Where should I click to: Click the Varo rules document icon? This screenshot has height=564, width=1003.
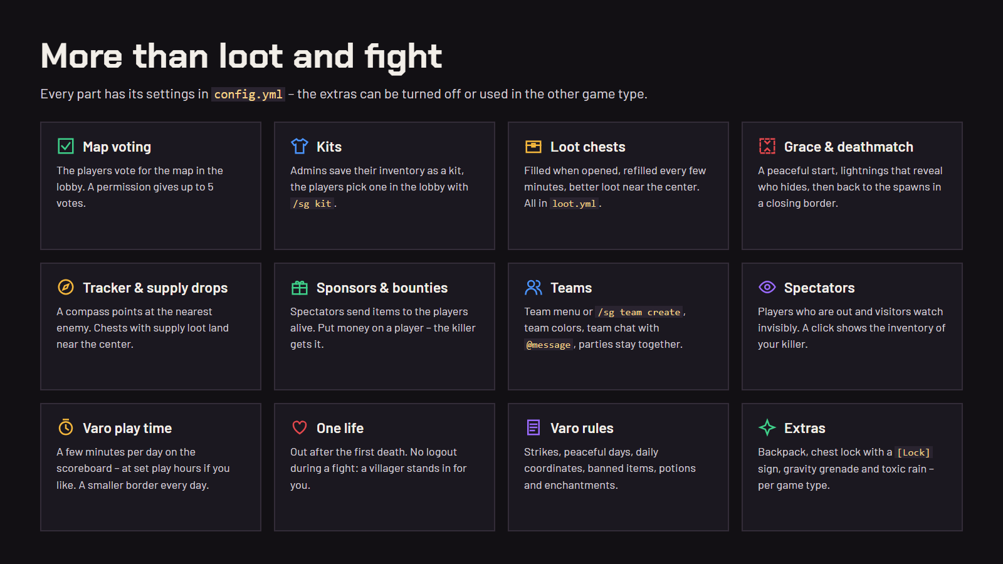pyautogui.click(x=533, y=427)
